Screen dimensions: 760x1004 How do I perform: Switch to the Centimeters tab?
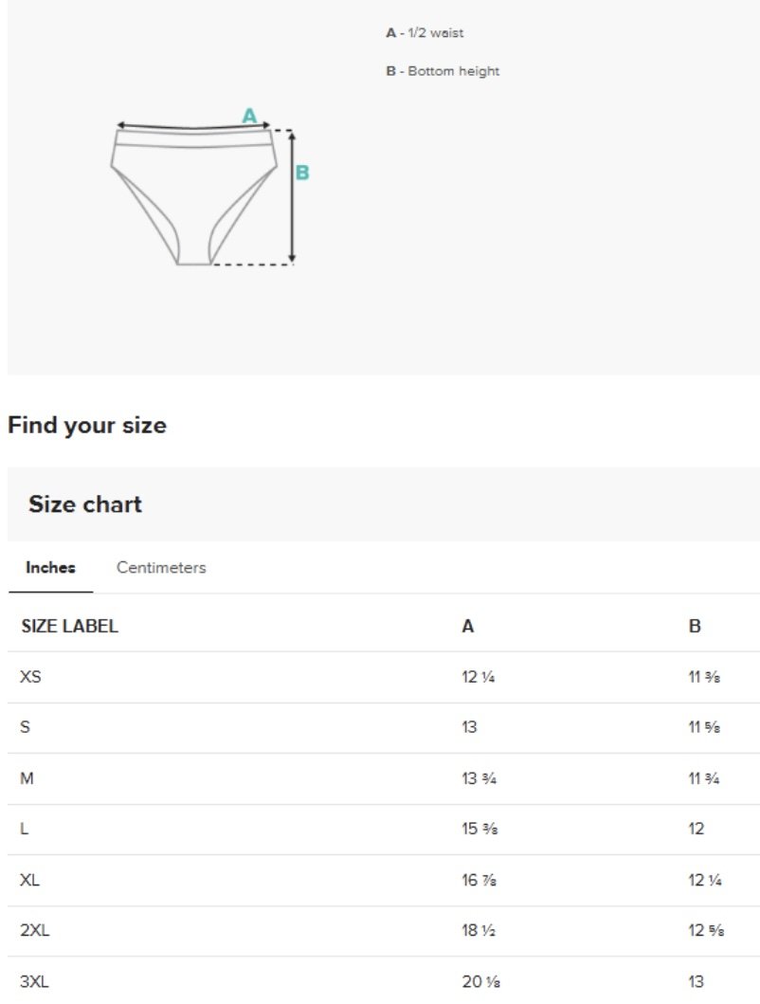(x=161, y=567)
